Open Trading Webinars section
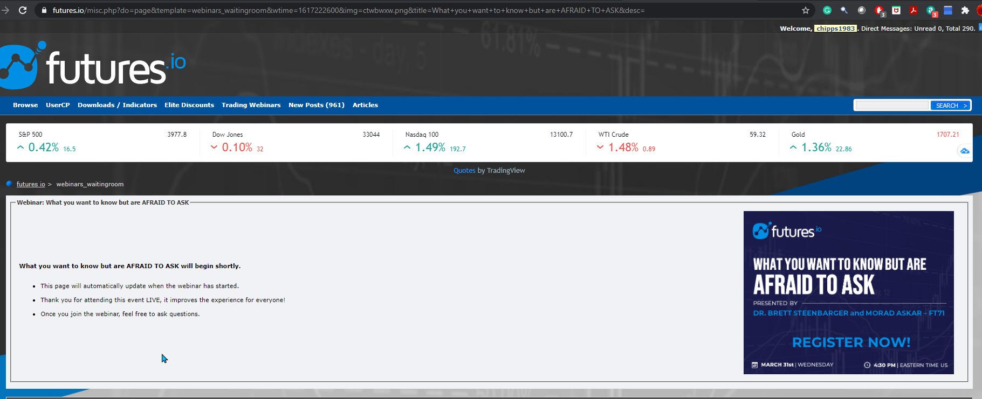 coord(251,105)
